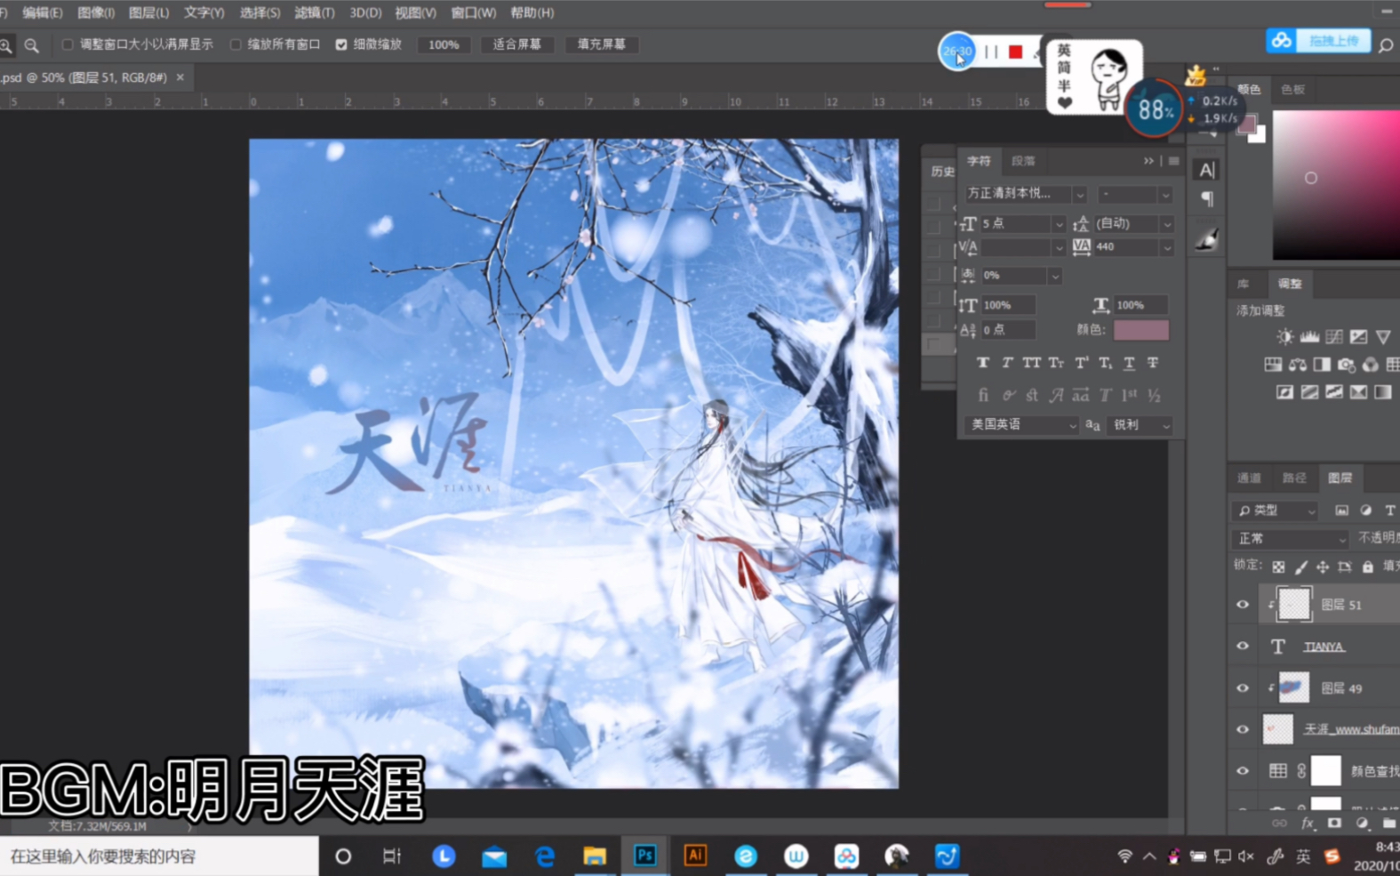The width and height of the screenshot is (1400, 876).
Task: Hide the 天涯 calligraphy layer
Action: [x=1243, y=729]
